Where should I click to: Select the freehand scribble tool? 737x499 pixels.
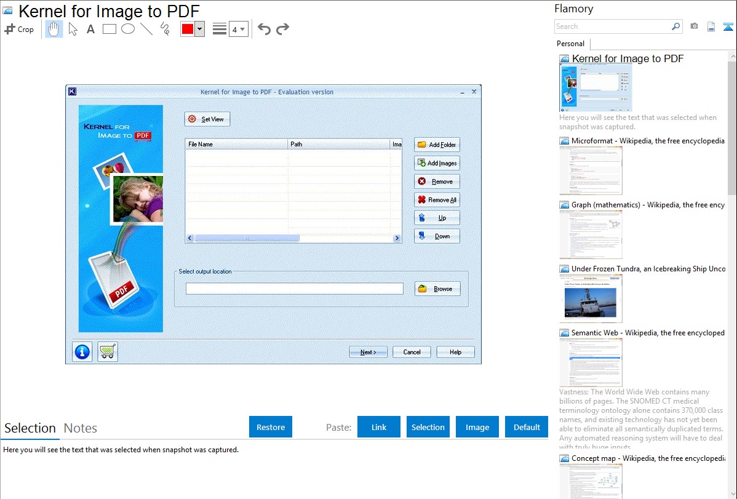(x=165, y=29)
